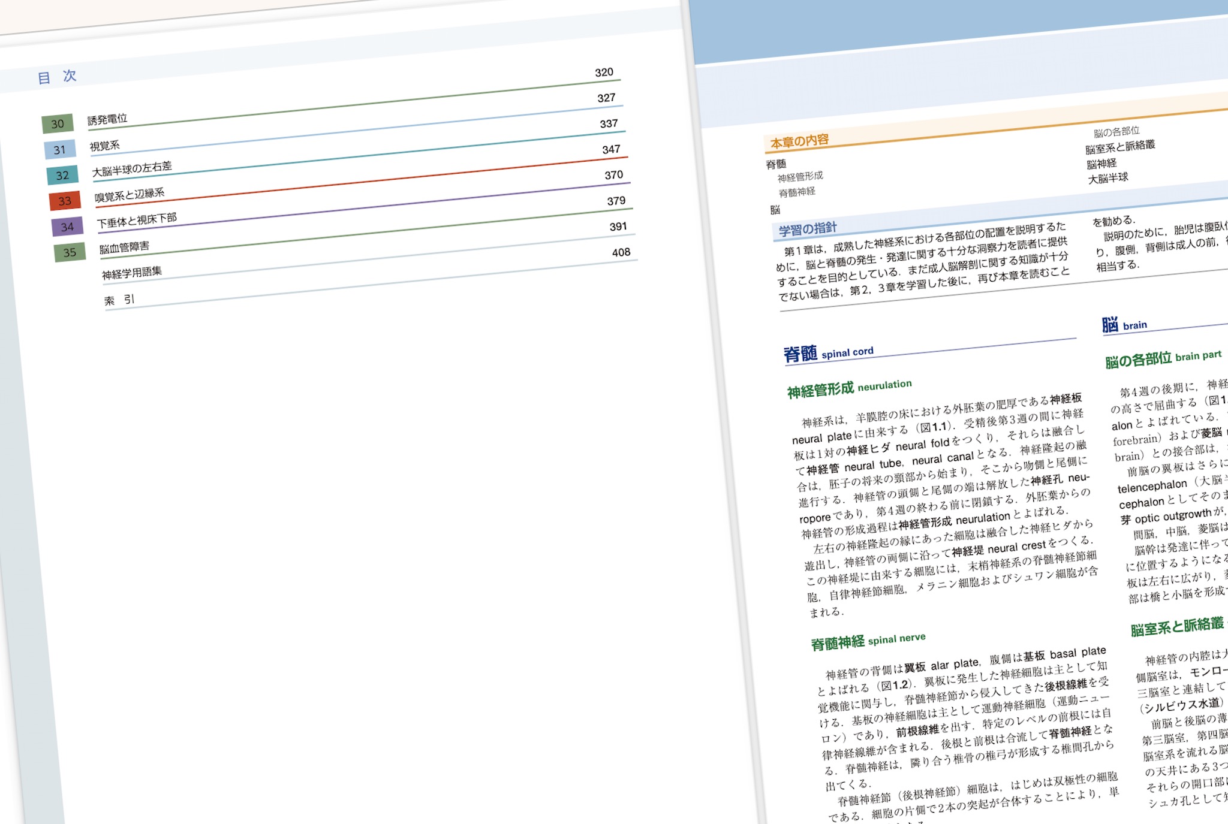Click the 学習の指針 section header
Screen dimensions: 1228x824
tap(807, 228)
